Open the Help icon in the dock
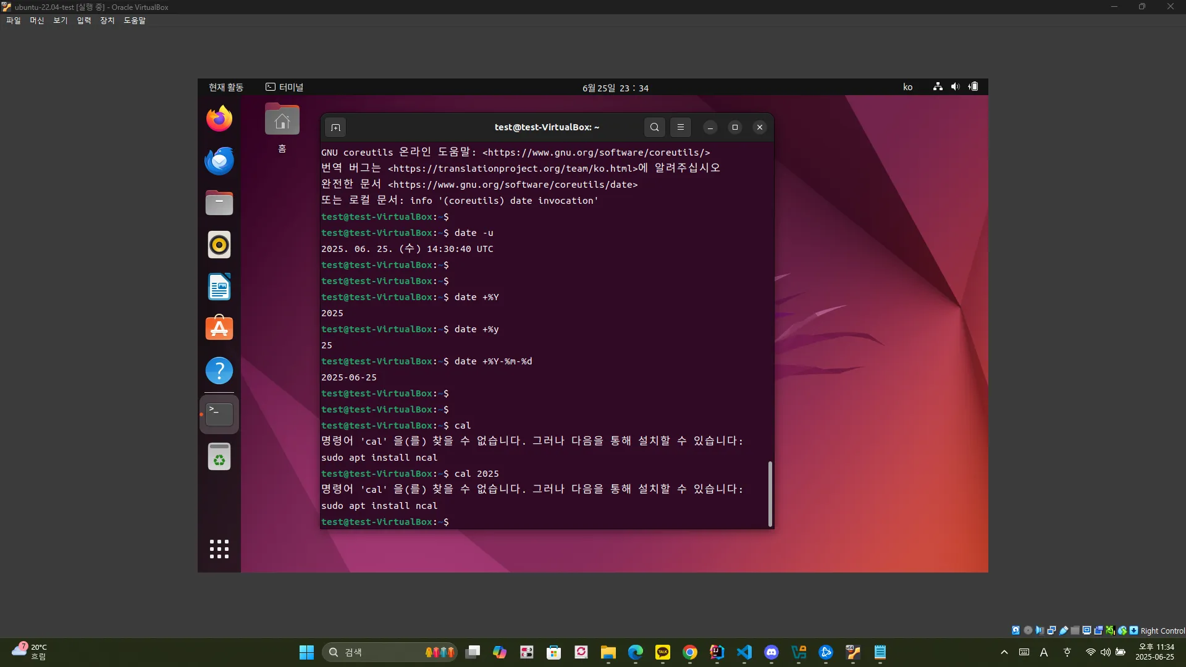Screen dimensions: 1186x667 pyautogui.click(x=219, y=371)
